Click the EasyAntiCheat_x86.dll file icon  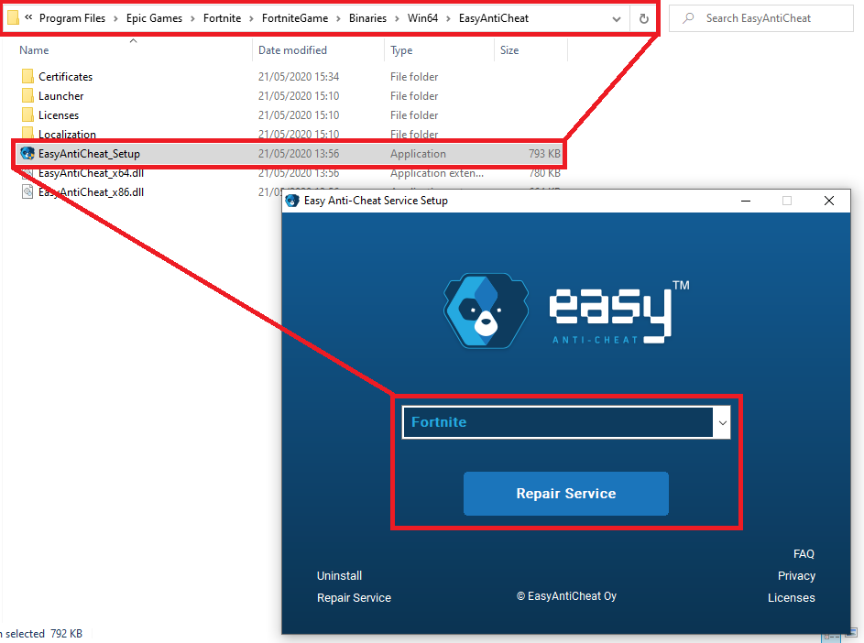click(27, 191)
